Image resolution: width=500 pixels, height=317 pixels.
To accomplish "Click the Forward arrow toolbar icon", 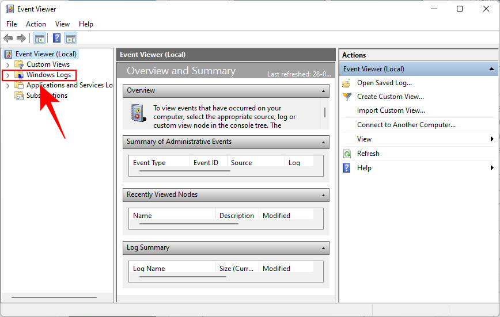I will [x=21, y=39].
